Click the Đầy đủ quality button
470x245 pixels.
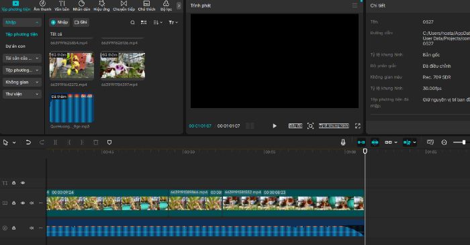295,126
